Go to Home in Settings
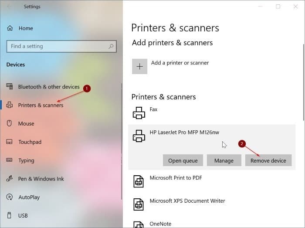This screenshot has height=228, width=305. point(26,28)
